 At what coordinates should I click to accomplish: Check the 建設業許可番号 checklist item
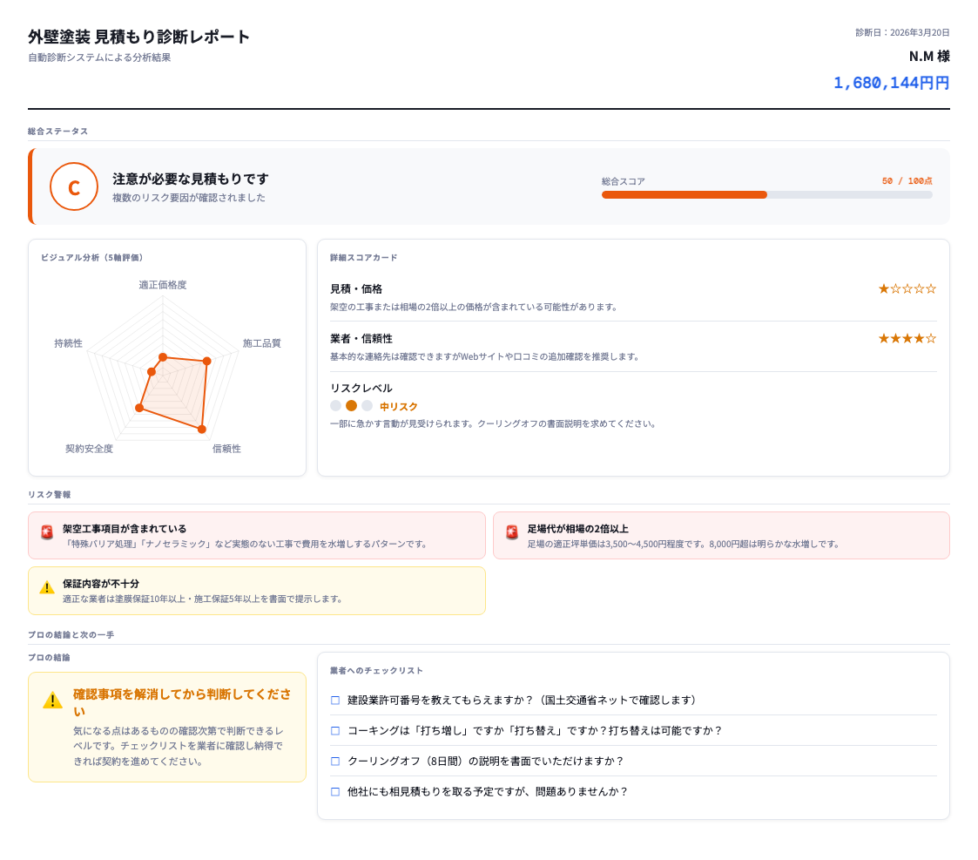334,698
